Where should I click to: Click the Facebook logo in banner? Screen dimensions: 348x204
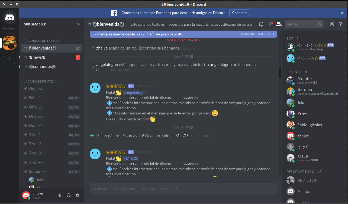(x=114, y=13)
